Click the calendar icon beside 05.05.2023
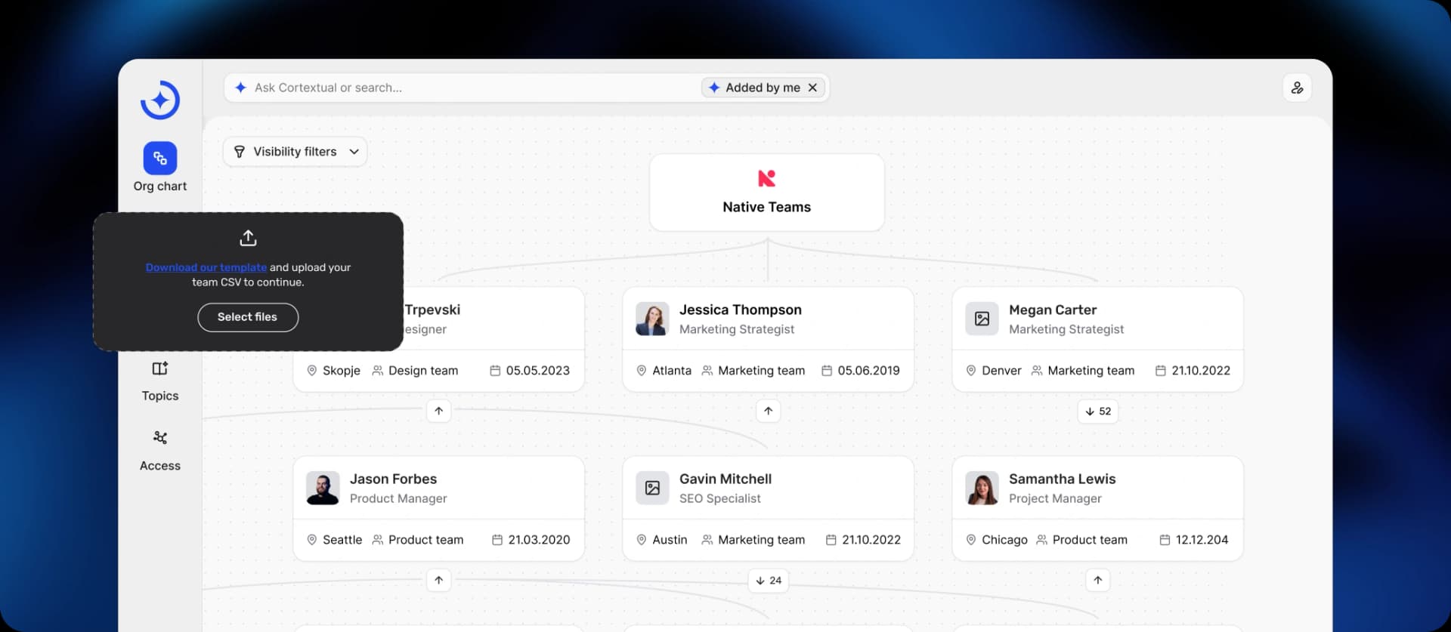The image size is (1451, 632). [x=495, y=371]
